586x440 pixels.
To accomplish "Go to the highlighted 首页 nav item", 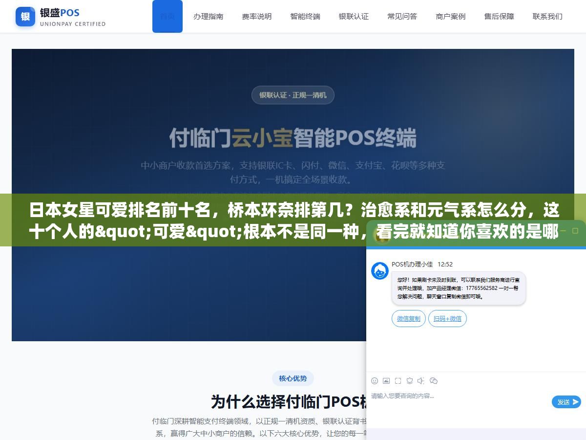I will tap(167, 16).
